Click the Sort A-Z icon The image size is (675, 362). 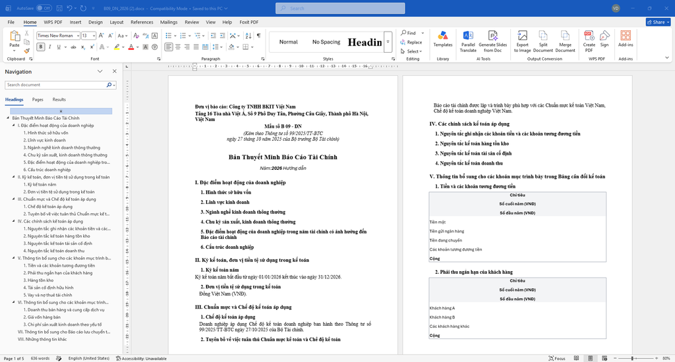(x=249, y=36)
